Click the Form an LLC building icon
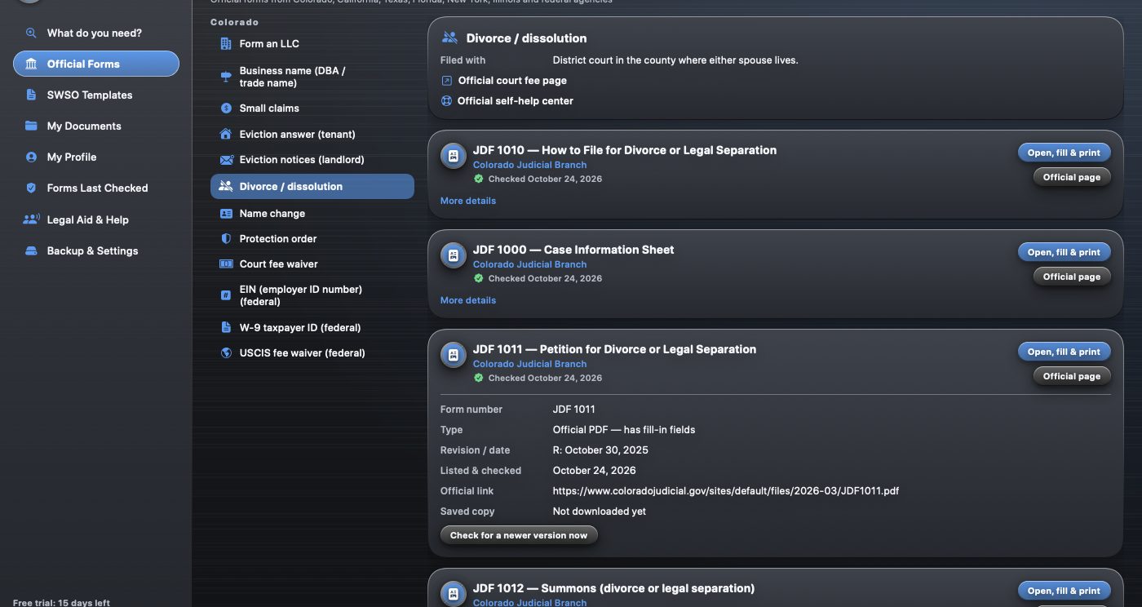This screenshot has height=607, width=1142. 226,44
